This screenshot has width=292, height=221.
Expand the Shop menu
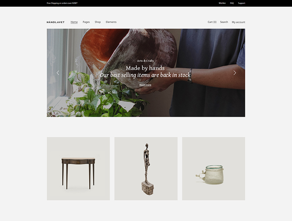point(97,22)
